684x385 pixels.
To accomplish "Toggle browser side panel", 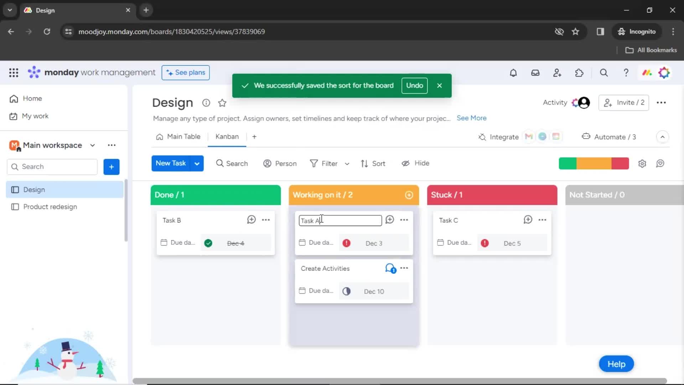I will [600, 31].
